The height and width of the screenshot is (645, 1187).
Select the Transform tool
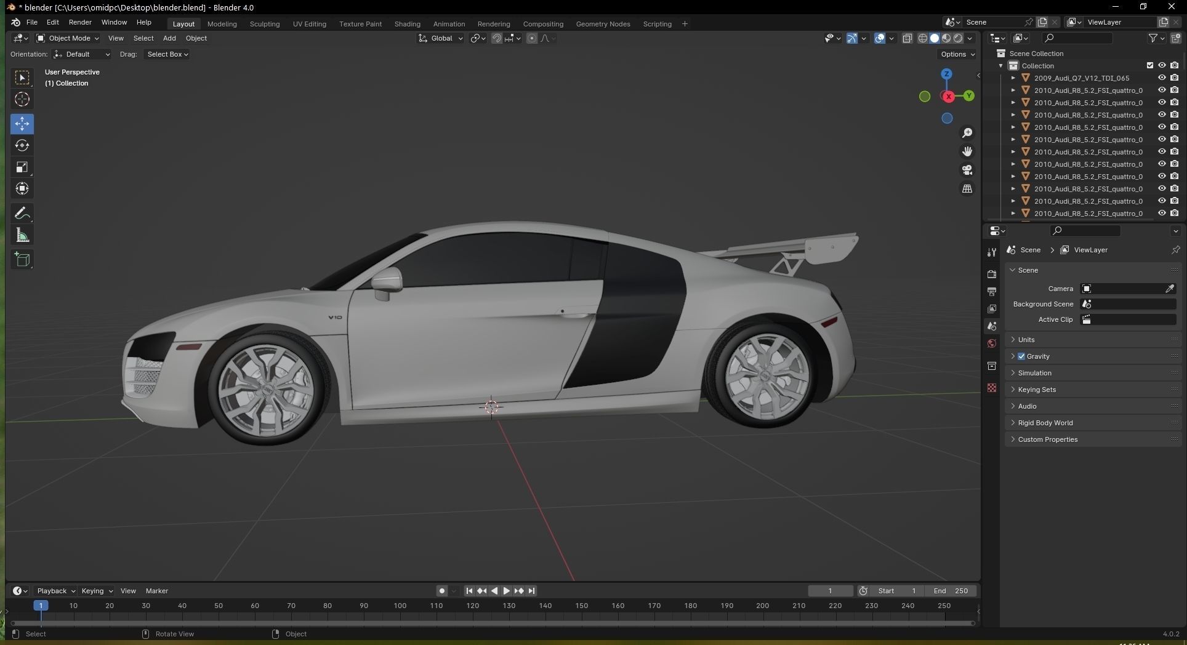[x=22, y=189]
